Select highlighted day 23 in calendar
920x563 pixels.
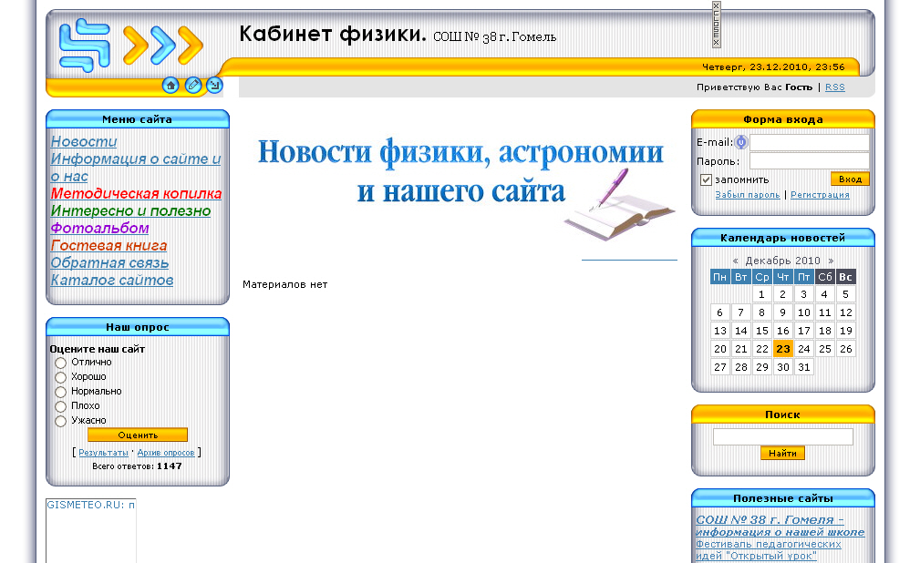782,349
